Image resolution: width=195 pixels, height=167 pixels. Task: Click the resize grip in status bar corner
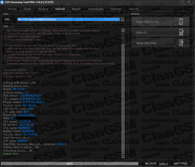192,164
